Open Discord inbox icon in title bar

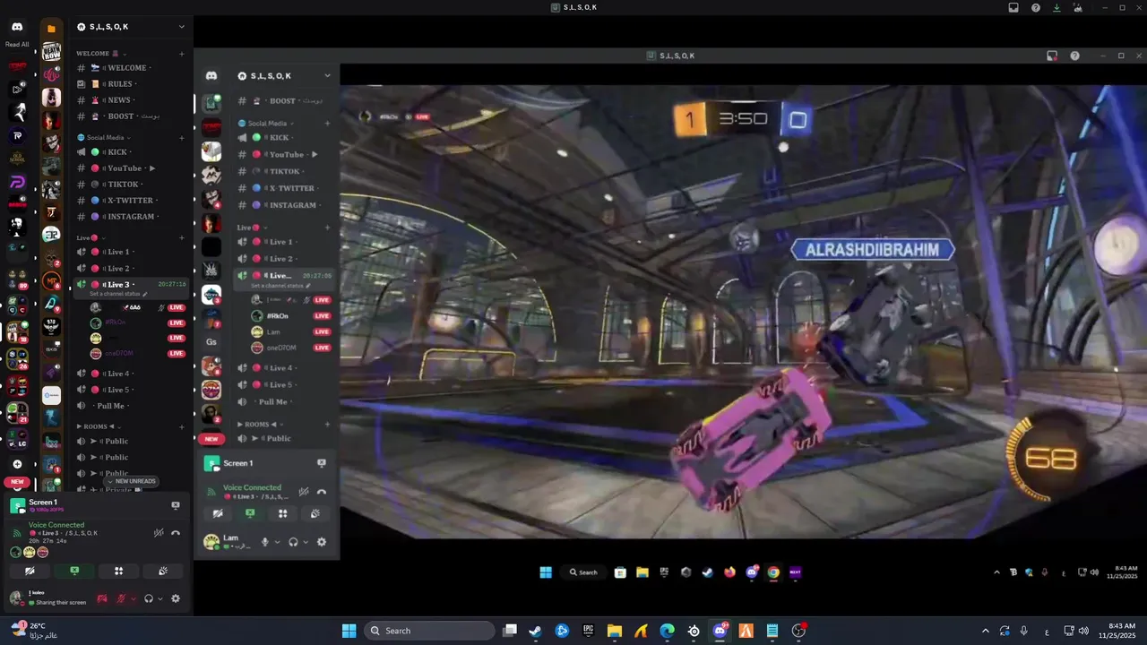point(1013,7)
